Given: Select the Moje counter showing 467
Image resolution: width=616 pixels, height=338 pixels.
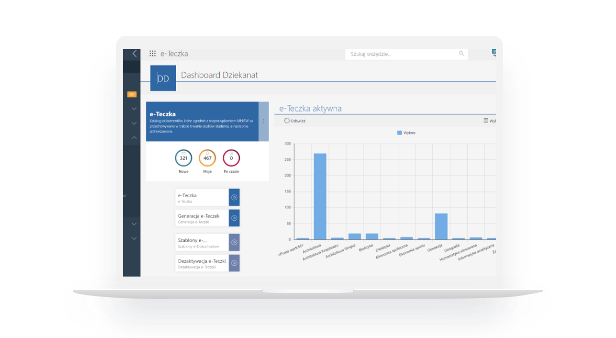Looking at the screenshot, I should click(x=207, y=158).
